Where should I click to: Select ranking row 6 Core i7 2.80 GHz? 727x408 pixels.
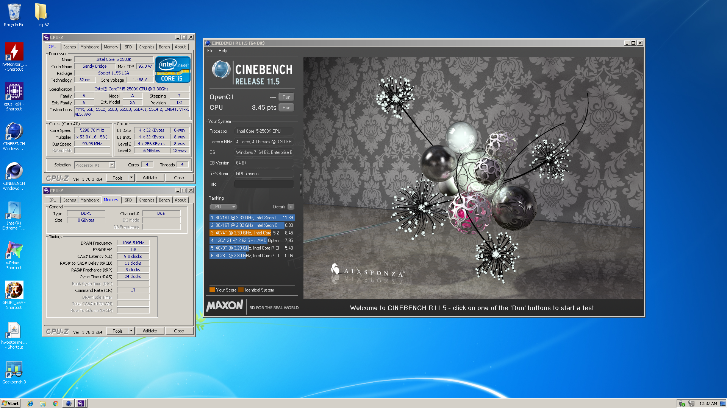[252, 256]
